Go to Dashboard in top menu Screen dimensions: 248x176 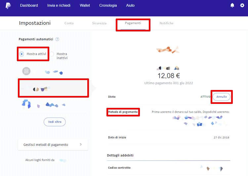tap(29, 5)
